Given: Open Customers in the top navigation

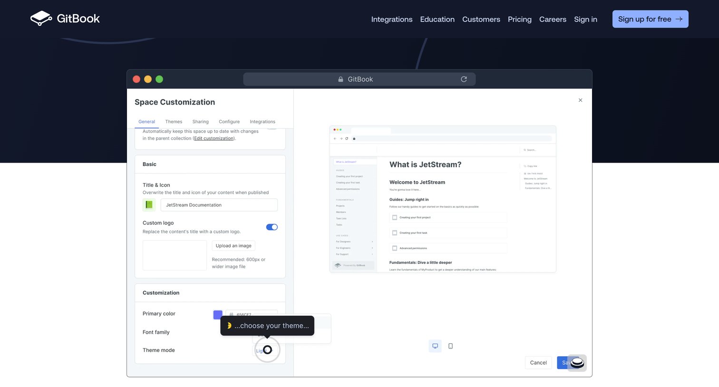Looking at the screenshot, I should [x=481, y=19].
